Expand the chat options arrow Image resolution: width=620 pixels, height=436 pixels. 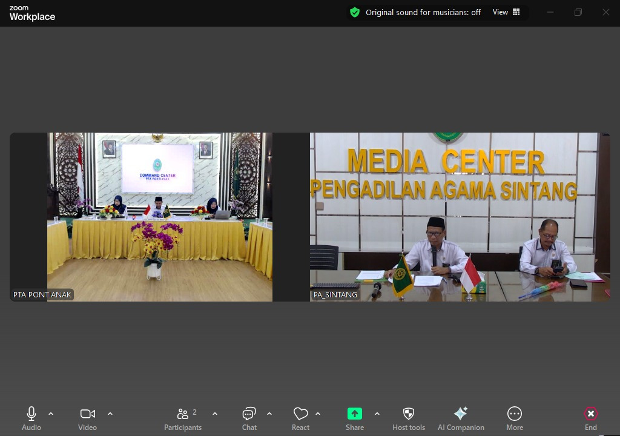tap(269, 414)
